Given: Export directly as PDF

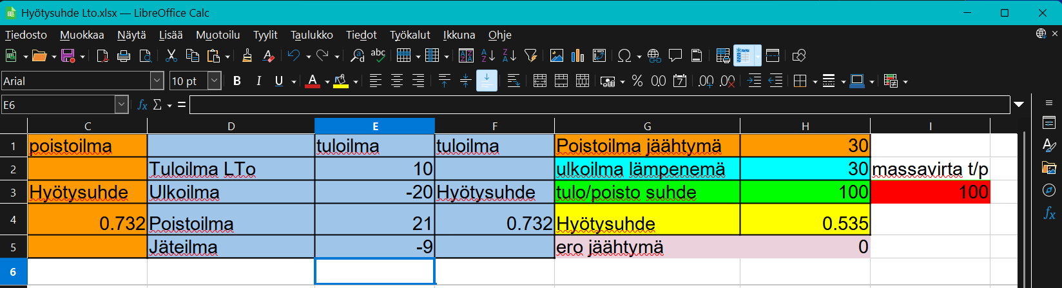Looking at the screenshot, I should pos(102,56).
